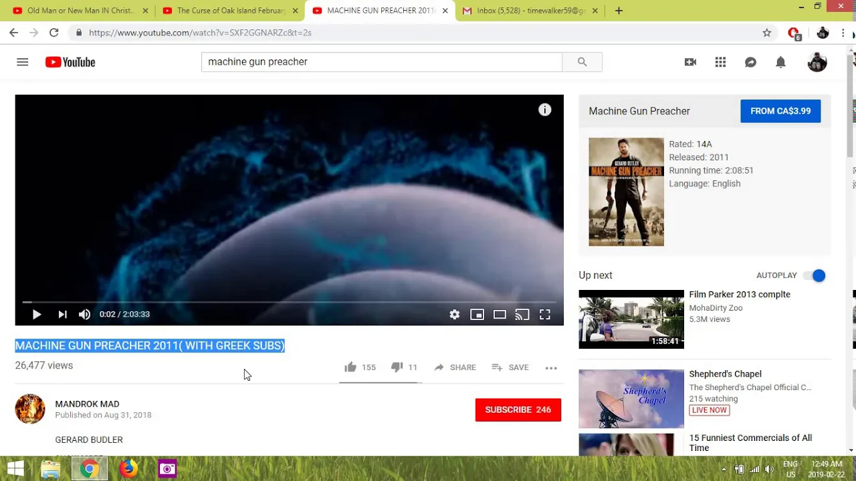
Task: Click the Machine Gun Preacher movie title
Action: click(639, 111)
